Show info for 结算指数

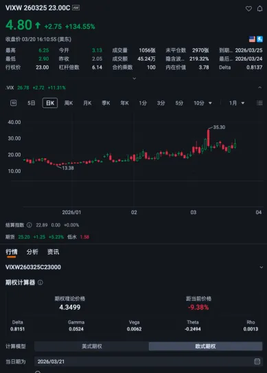click(x=29, y=225)
